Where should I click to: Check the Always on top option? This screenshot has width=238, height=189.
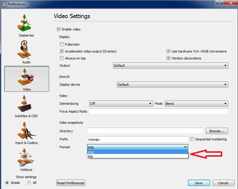pyautogui.click(x=62, y=58)
